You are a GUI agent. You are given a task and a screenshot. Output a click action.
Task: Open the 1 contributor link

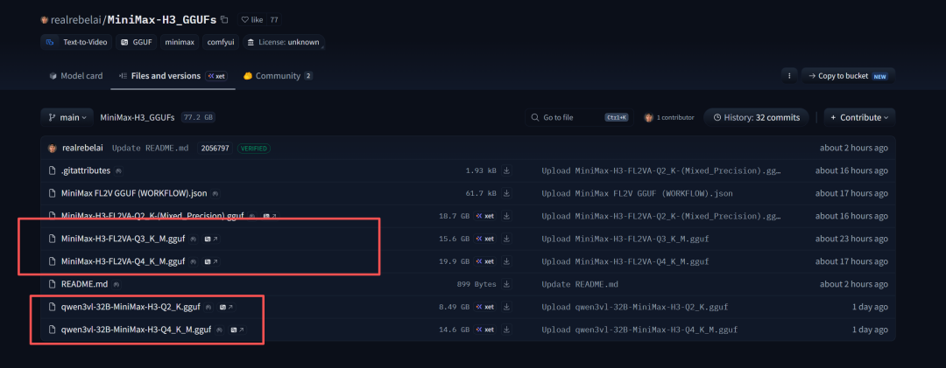click(669, 117)
